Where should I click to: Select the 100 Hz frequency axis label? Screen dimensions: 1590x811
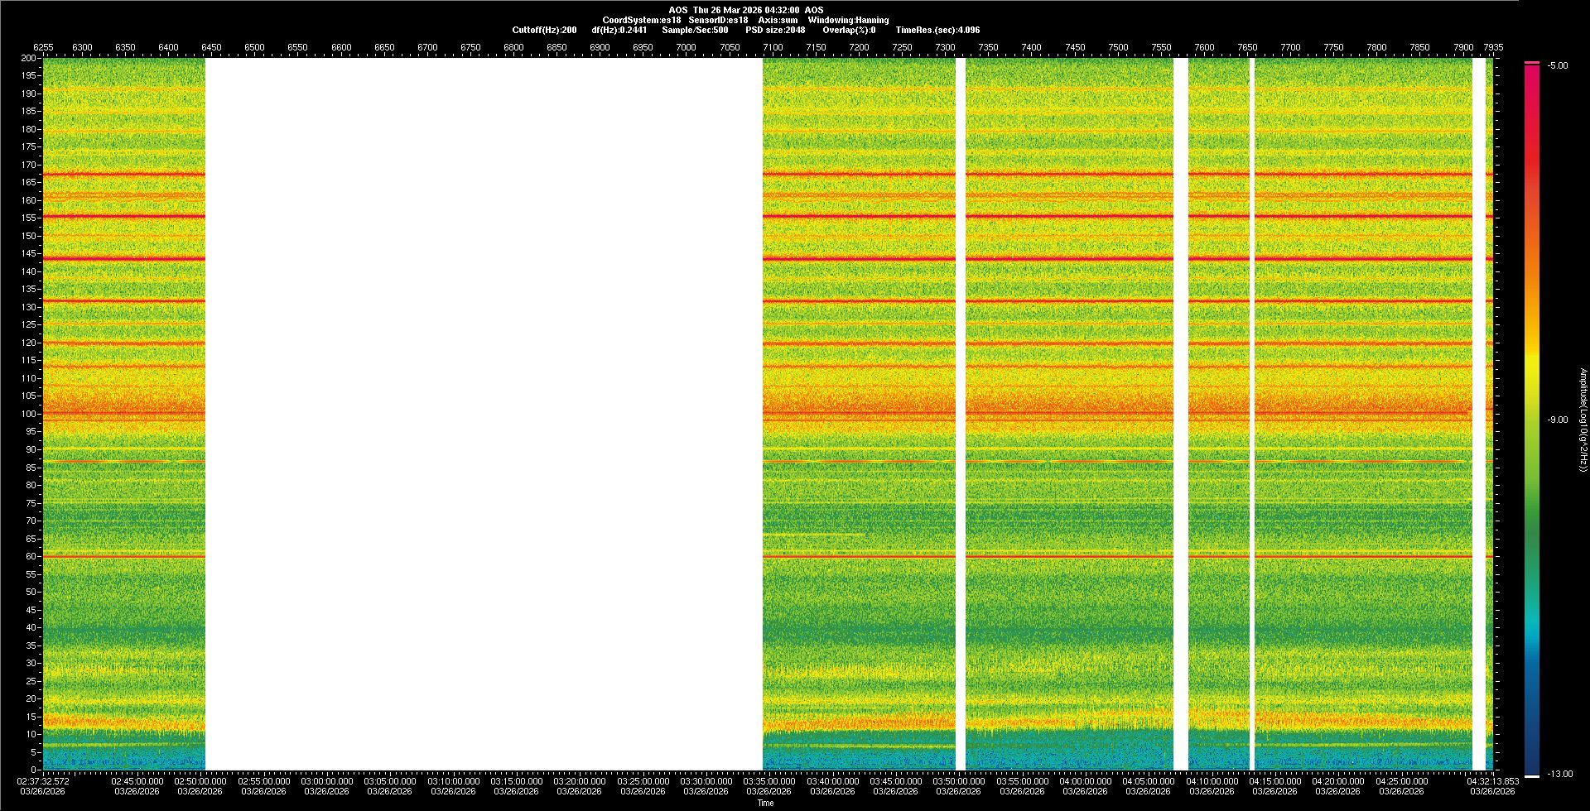click(29, 414)
